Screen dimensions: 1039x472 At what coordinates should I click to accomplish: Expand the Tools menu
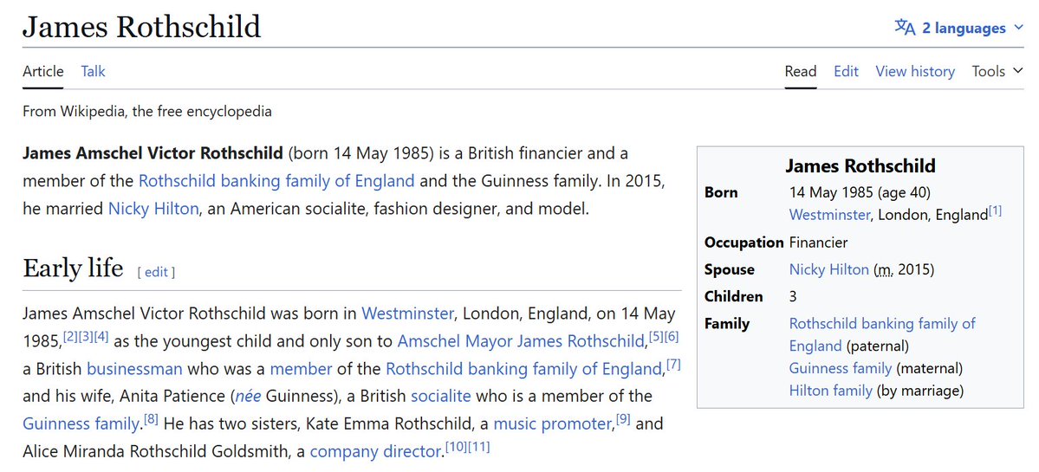click(x=997, y=71)
